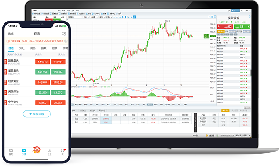Open the red promotional badge in bottom bar

click(37, 150)
